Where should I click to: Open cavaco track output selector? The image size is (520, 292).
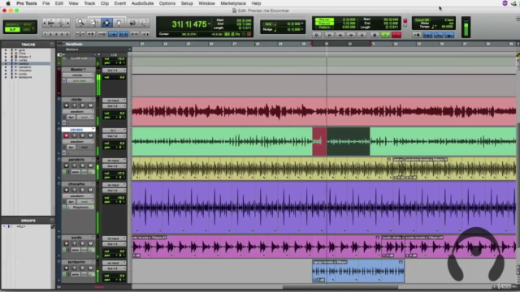click(x=114, y=136)
